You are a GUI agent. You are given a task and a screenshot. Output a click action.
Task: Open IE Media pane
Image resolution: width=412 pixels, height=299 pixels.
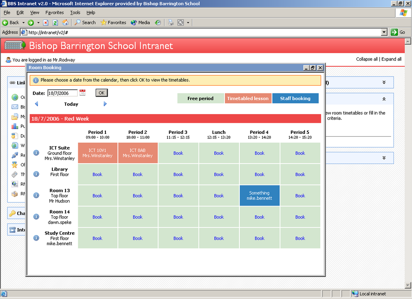[x=140, y=23]
